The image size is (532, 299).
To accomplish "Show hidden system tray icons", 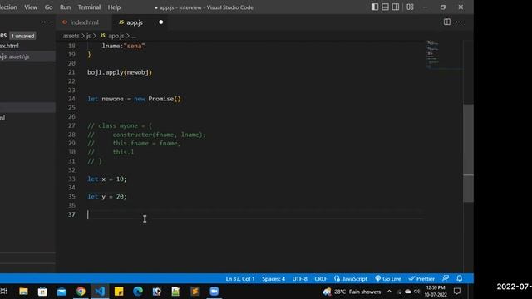I will tap(389, 292).
